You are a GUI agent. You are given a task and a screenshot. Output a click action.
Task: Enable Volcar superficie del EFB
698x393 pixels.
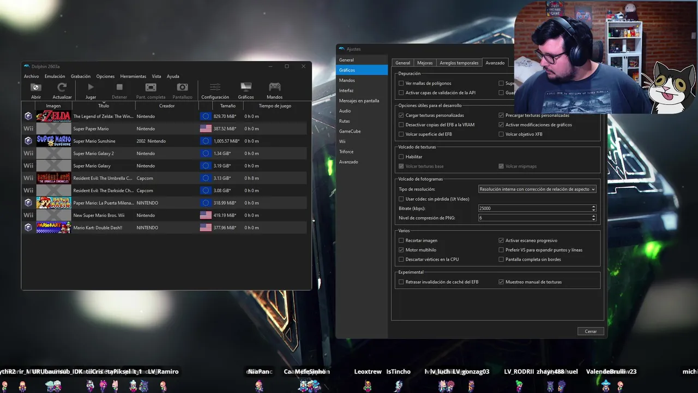(401, 134)
